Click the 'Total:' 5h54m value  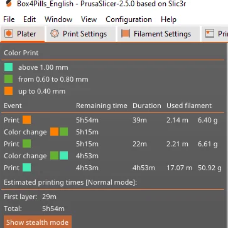(53, 209)
